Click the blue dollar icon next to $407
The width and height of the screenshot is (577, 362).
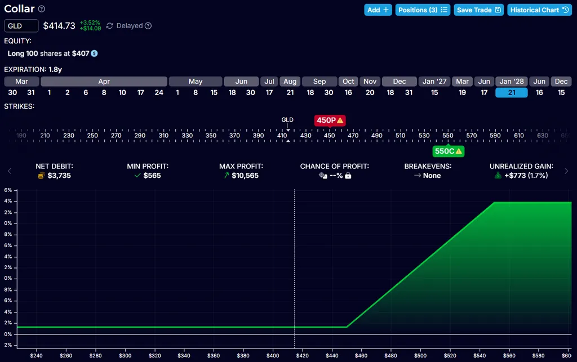(x=94, y=53)
